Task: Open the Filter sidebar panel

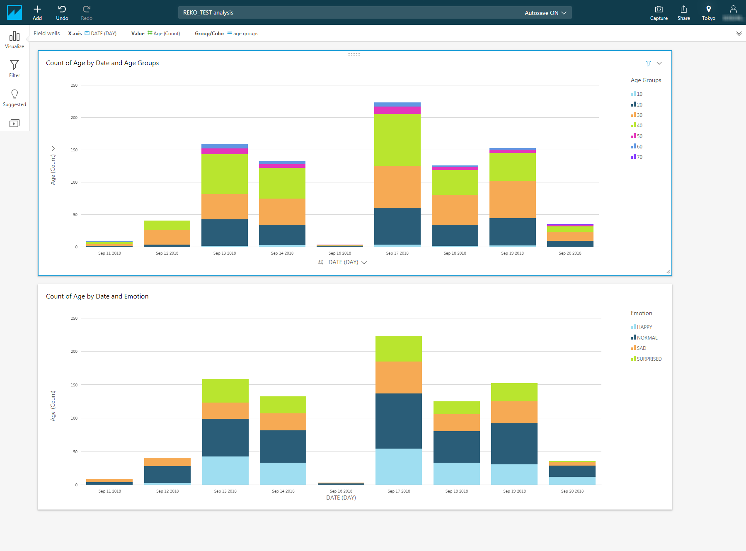Action: coord(15,68)
